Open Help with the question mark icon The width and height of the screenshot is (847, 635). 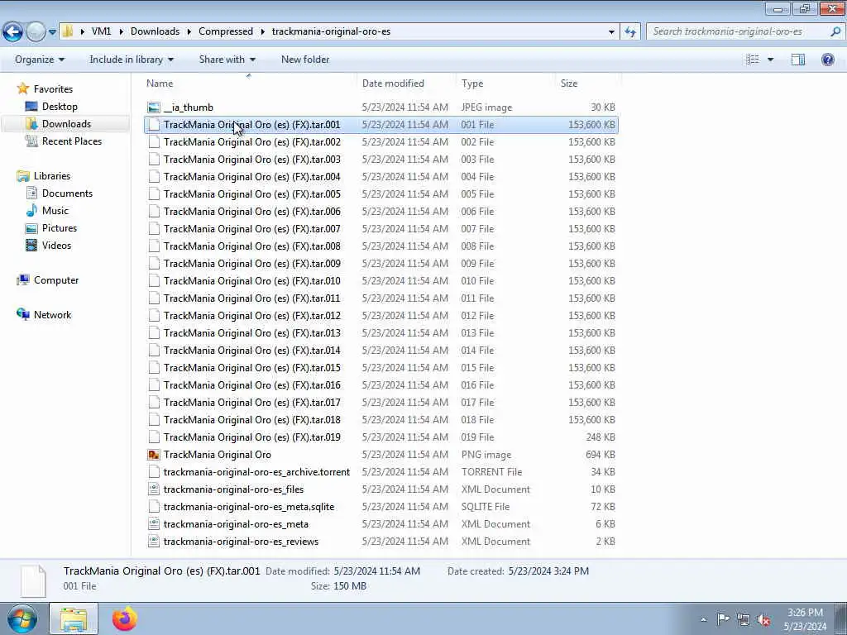[827, 60]
